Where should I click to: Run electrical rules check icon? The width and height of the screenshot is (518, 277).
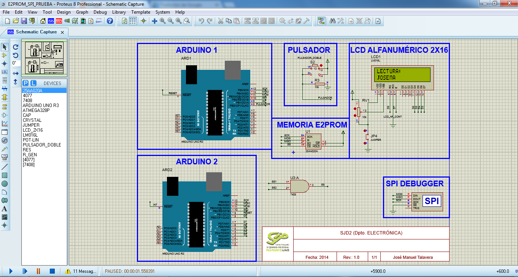[x=378, y=21]
